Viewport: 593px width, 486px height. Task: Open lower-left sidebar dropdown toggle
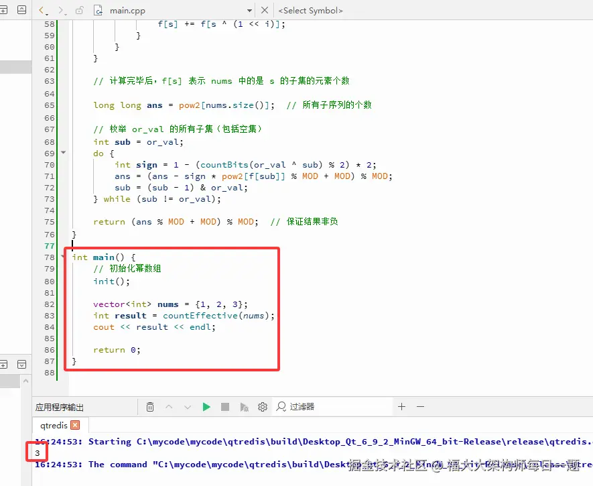[x=22, y=365]
